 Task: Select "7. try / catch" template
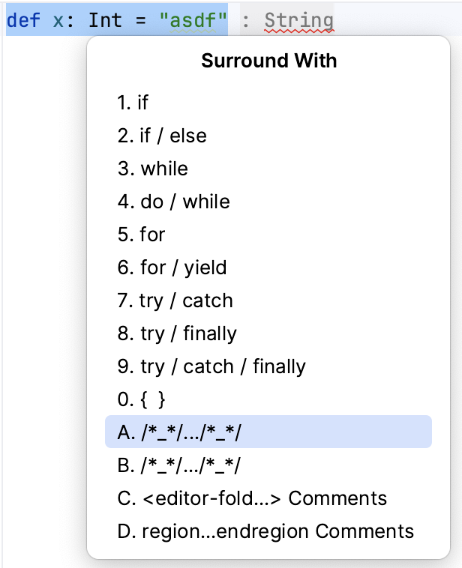(175, 300)
